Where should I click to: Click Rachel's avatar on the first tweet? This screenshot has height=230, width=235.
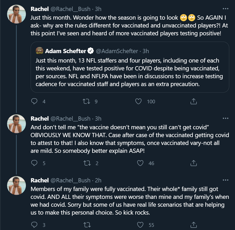tap(16, 14)
